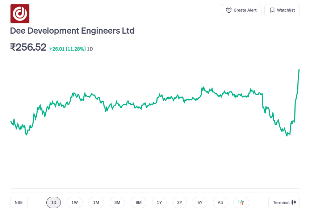Show the 6M price history
The height and width of the screenshot is (213, 310).
[x=138, y=203]
